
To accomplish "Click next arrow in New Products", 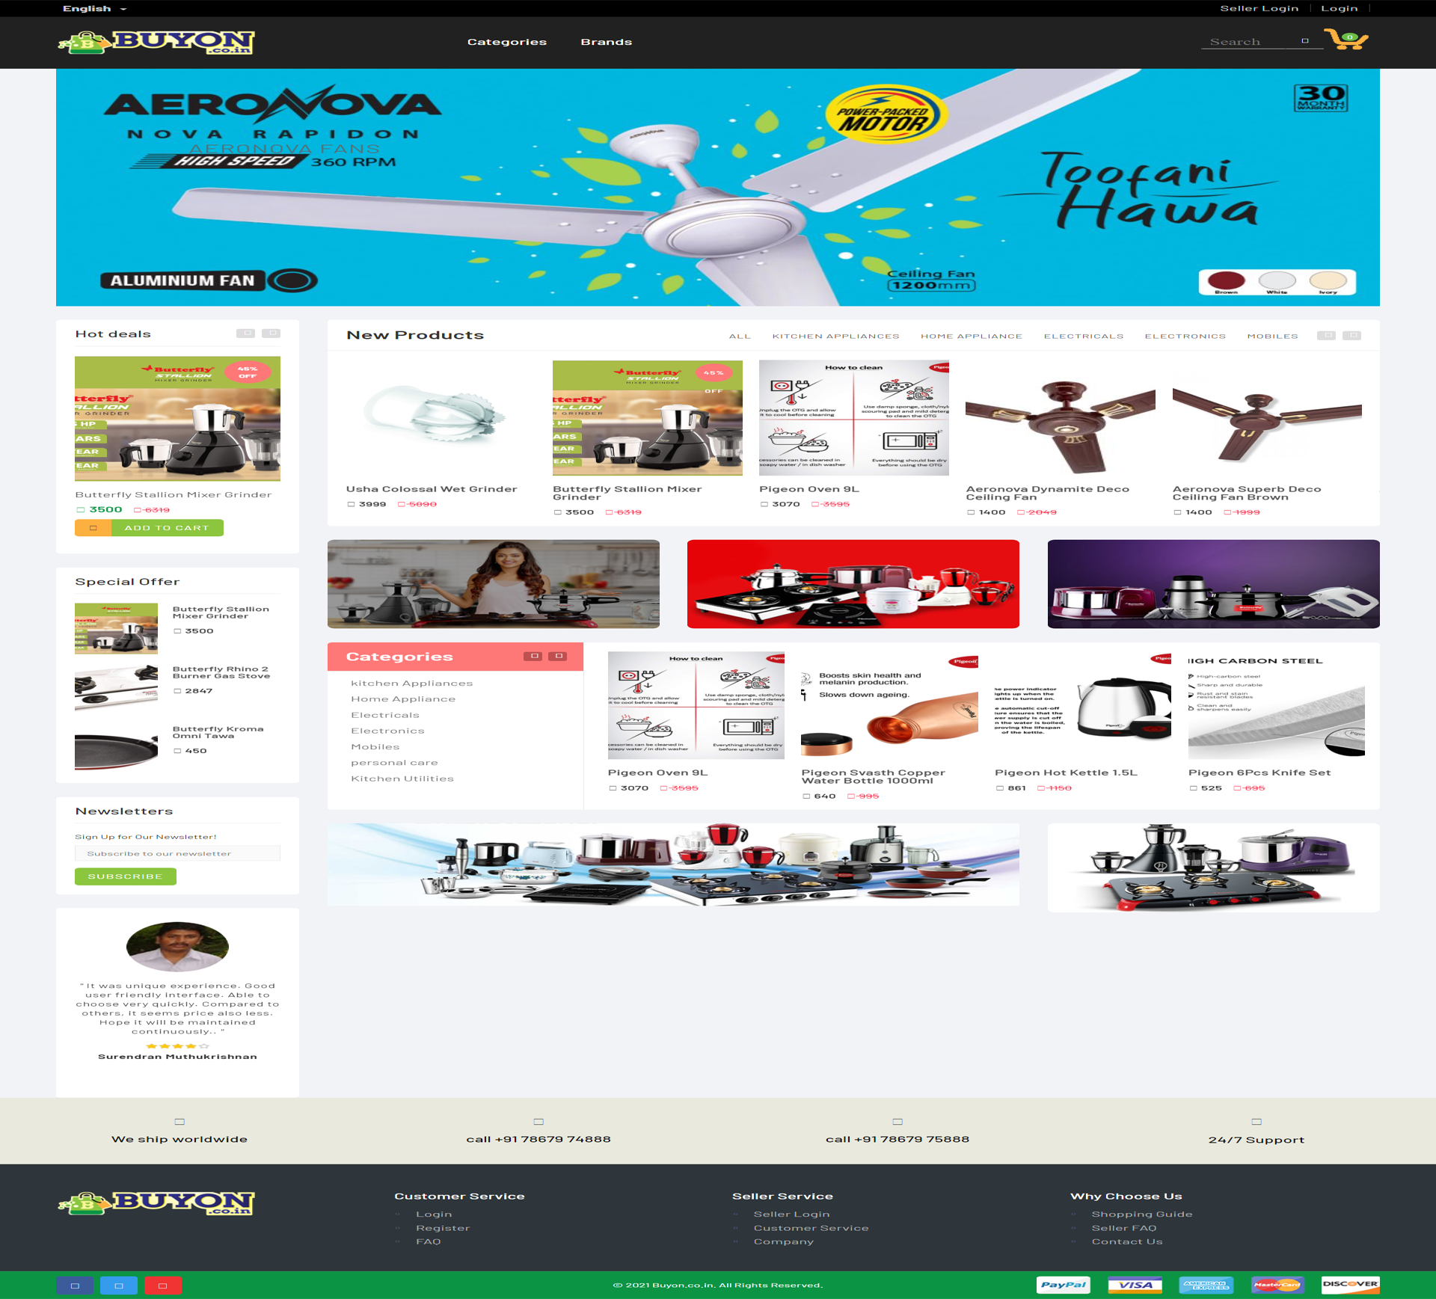I will tap(1352, 335).
